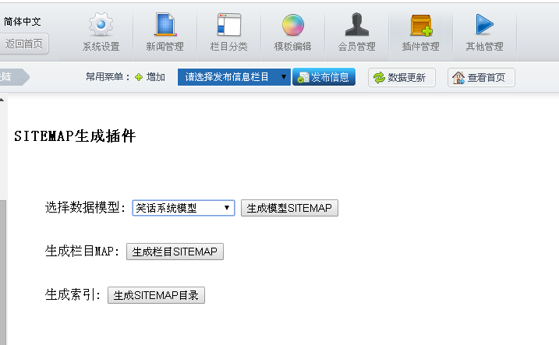
Task: Click the 常用菜单 label
Action: [x=108, y=77]
